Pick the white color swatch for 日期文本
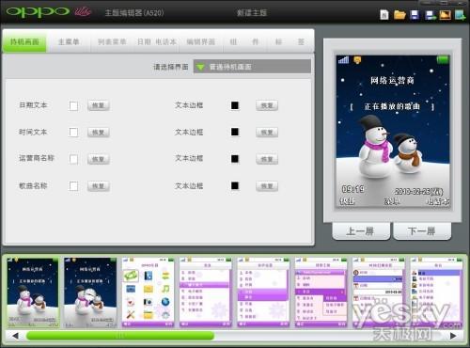 [73, 105]
